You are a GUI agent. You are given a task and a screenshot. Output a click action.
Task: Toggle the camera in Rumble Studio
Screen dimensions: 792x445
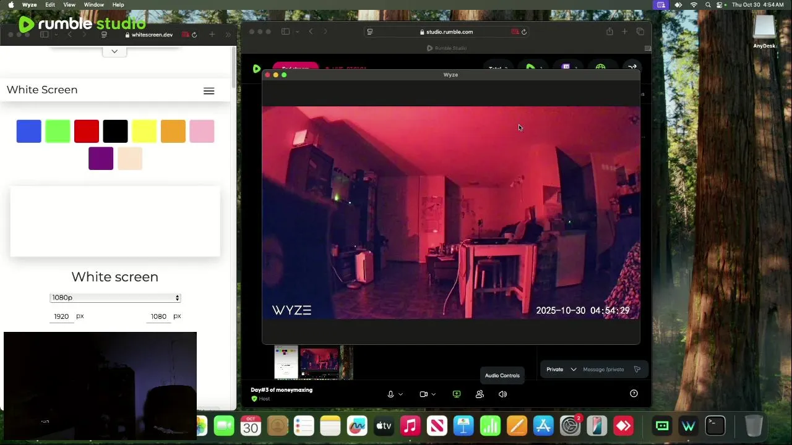click(424, 394)
